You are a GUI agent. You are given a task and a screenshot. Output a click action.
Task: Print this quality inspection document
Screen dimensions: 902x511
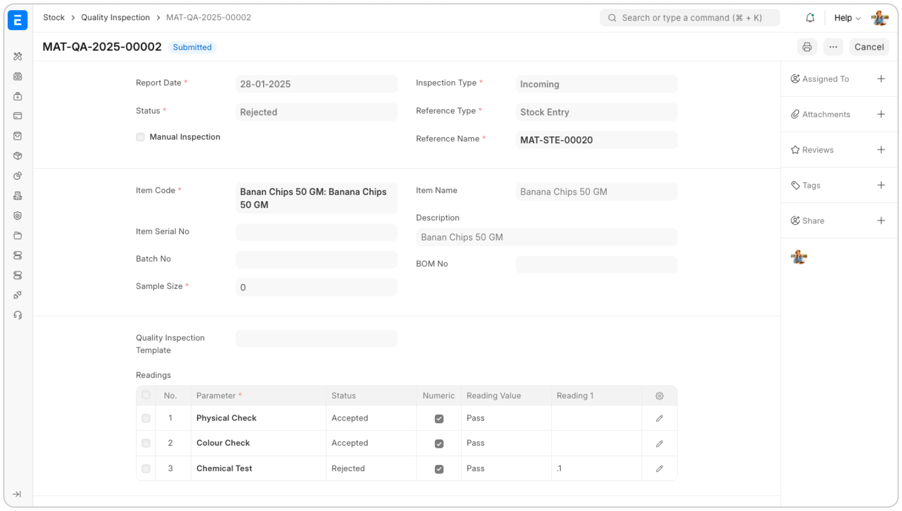tap(807, 47)
